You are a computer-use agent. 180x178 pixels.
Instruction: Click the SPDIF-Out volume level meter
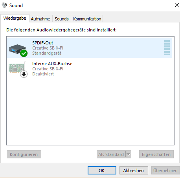coord(167,47)
